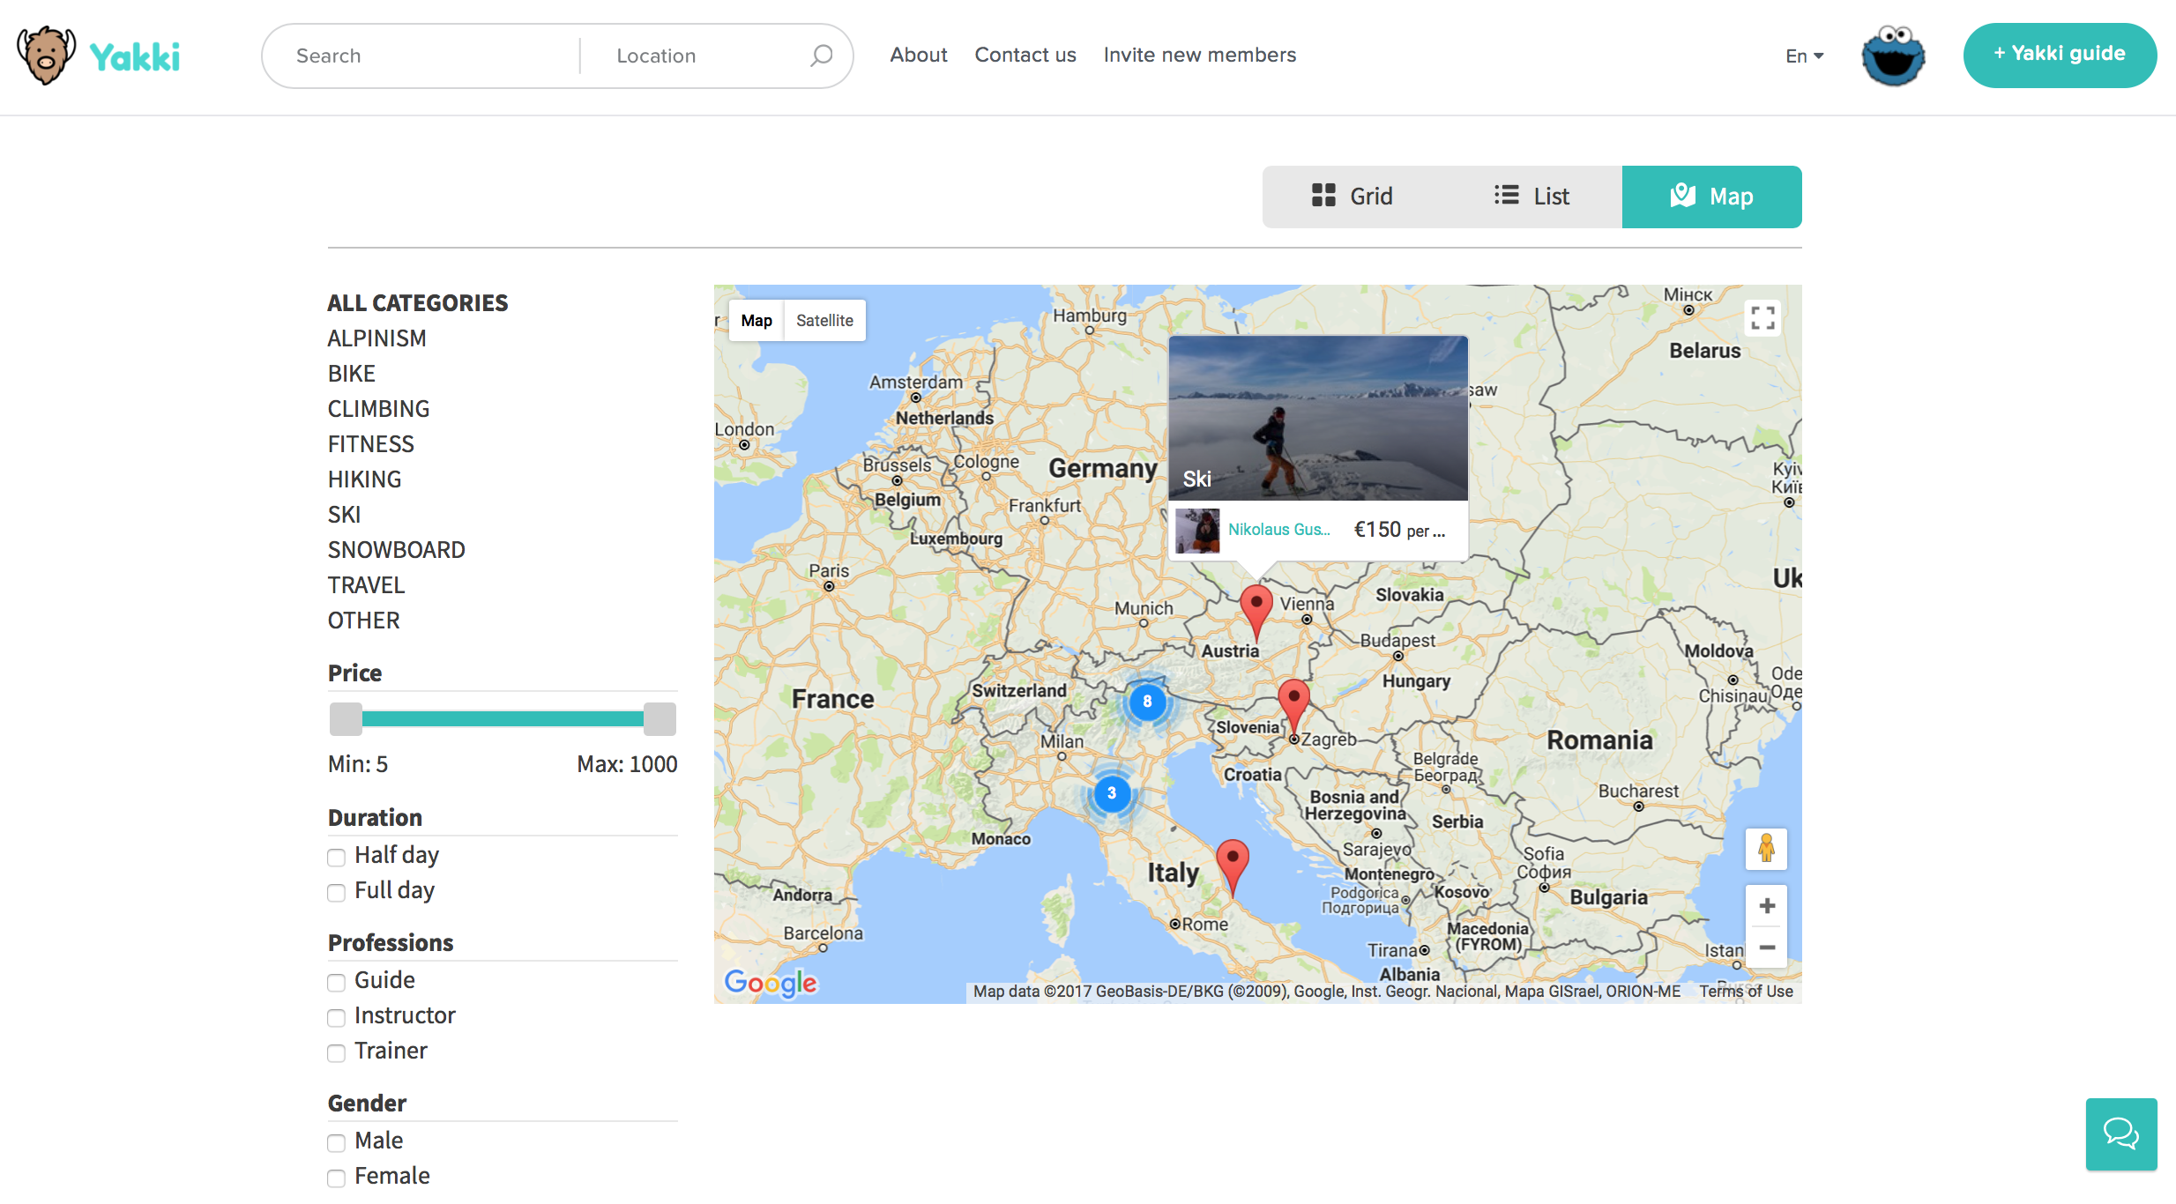Enable the Half day checkbox
This screenshot has width=2176, height=1204.
[336, 857]
